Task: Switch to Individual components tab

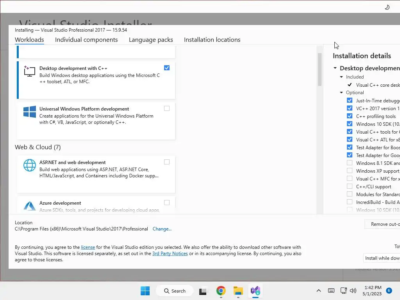Action: coord(86,40)
